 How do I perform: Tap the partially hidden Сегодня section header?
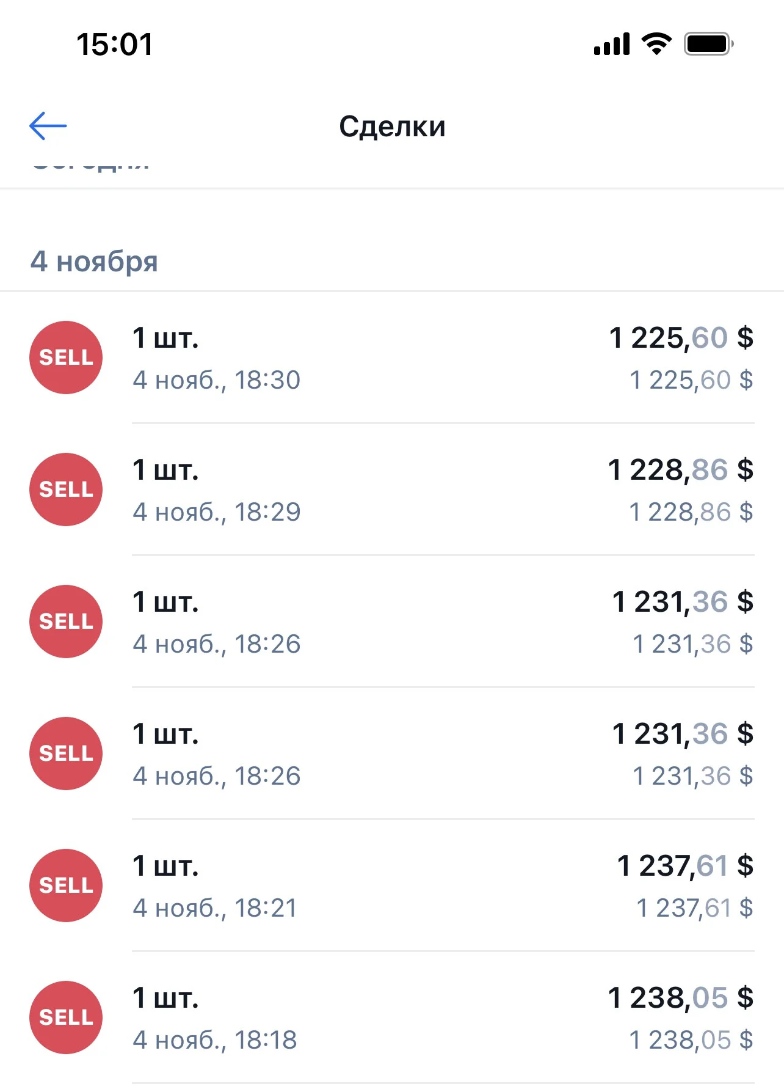pos(90,166)
